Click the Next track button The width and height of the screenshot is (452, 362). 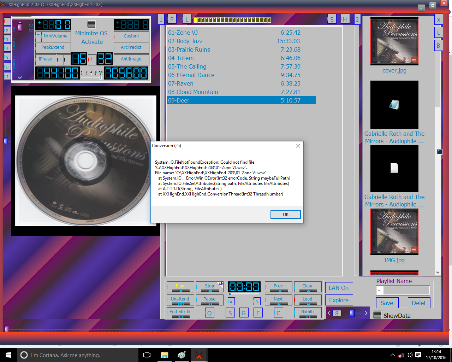click(x=278, y=300)
